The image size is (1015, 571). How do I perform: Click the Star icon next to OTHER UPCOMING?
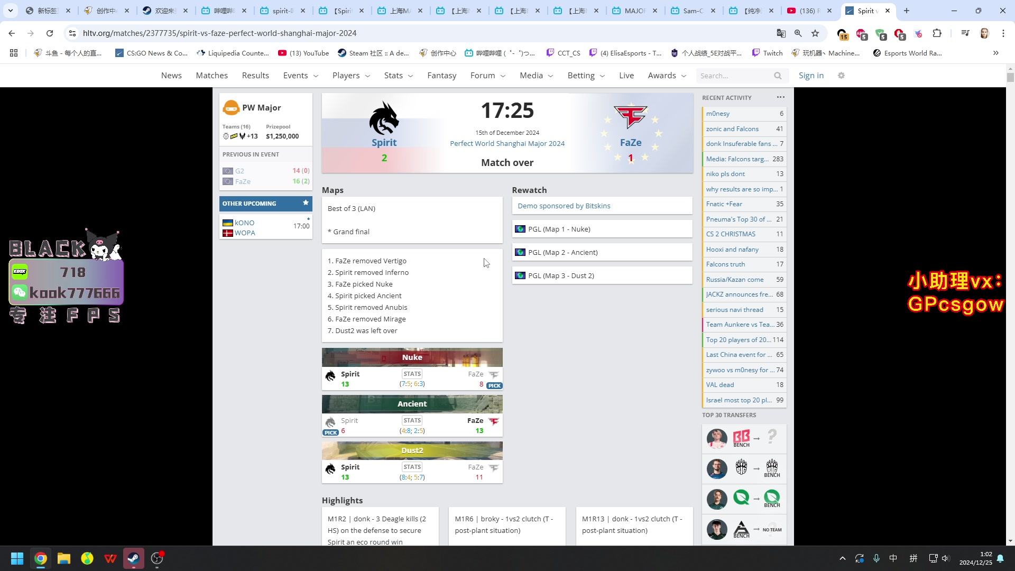coord(306,203)
